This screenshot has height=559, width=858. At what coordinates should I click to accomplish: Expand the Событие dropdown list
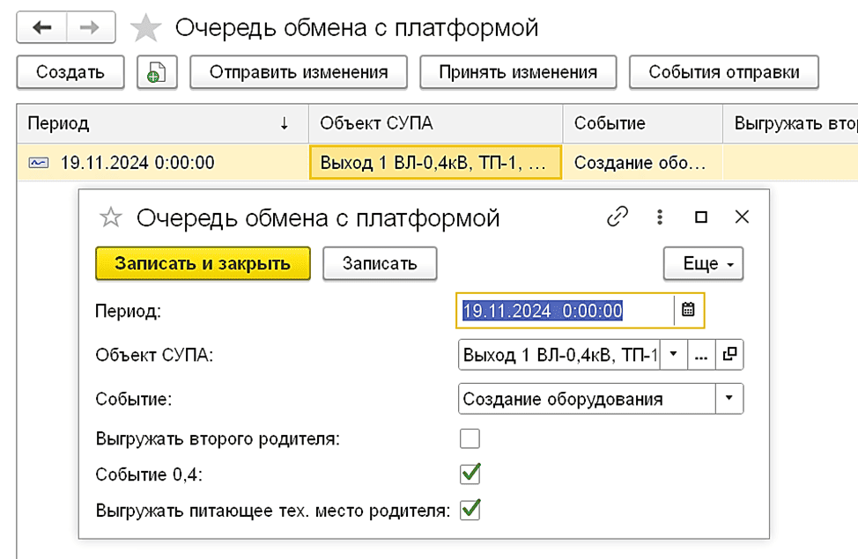click(729, 399)
